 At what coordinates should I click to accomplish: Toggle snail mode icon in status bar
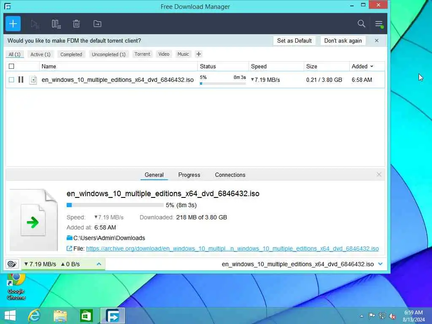pyautogui.click(x=12, y=264)
